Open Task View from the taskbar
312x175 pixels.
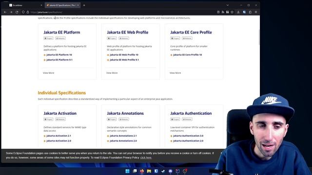pos(135,171)
